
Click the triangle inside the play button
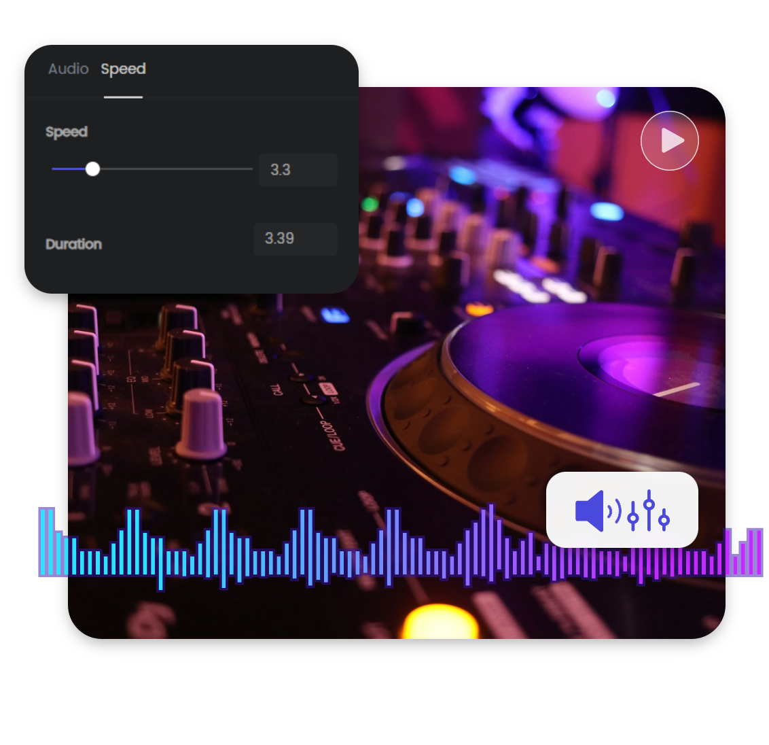(x=673, y=140)
